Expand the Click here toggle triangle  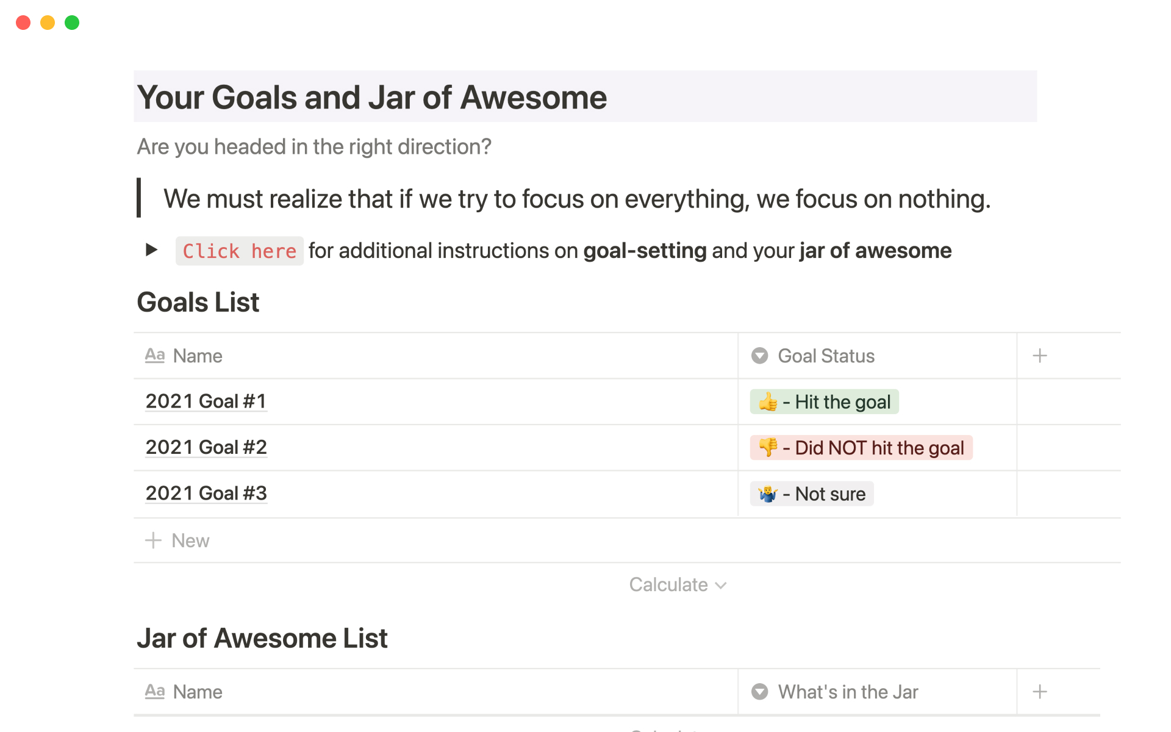pos(151,250)
